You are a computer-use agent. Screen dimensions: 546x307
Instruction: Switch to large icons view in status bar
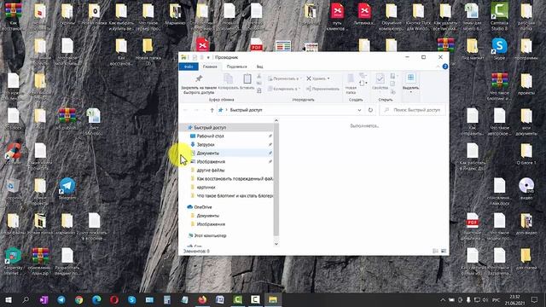coord(444,251)
